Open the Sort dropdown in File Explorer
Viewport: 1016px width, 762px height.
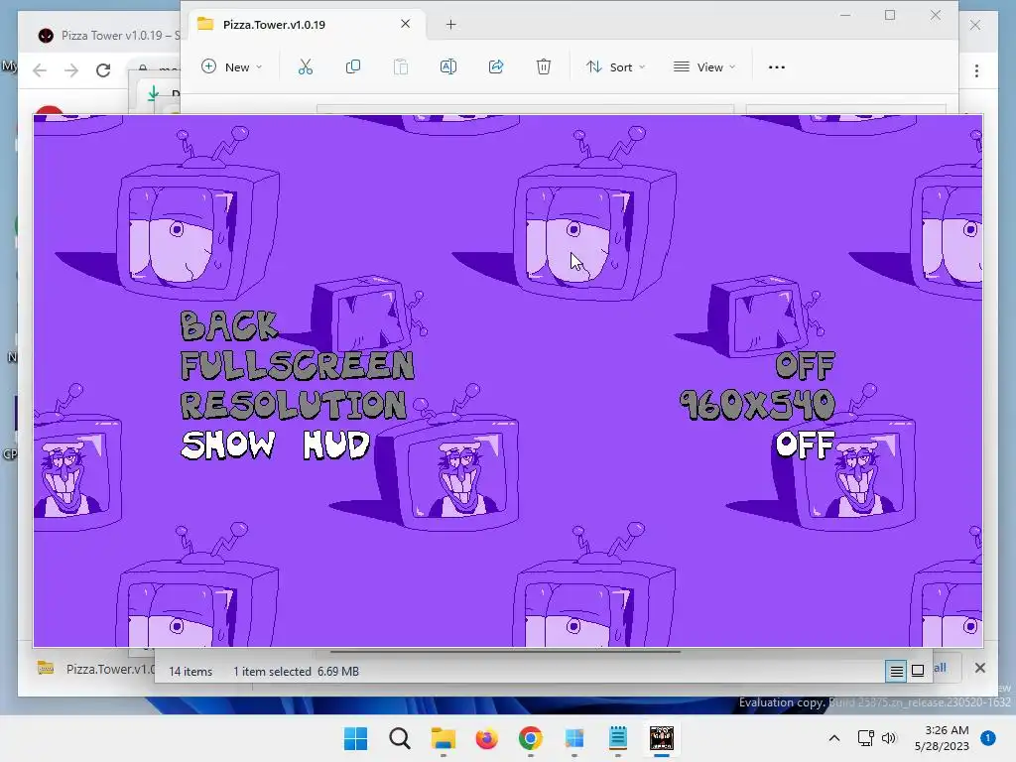pyautogui.click(x=615, y=66)
